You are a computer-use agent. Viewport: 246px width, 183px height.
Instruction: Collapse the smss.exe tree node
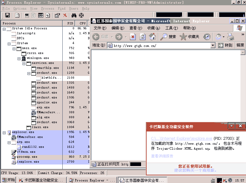pyautogui.click(x=14, y=49)
